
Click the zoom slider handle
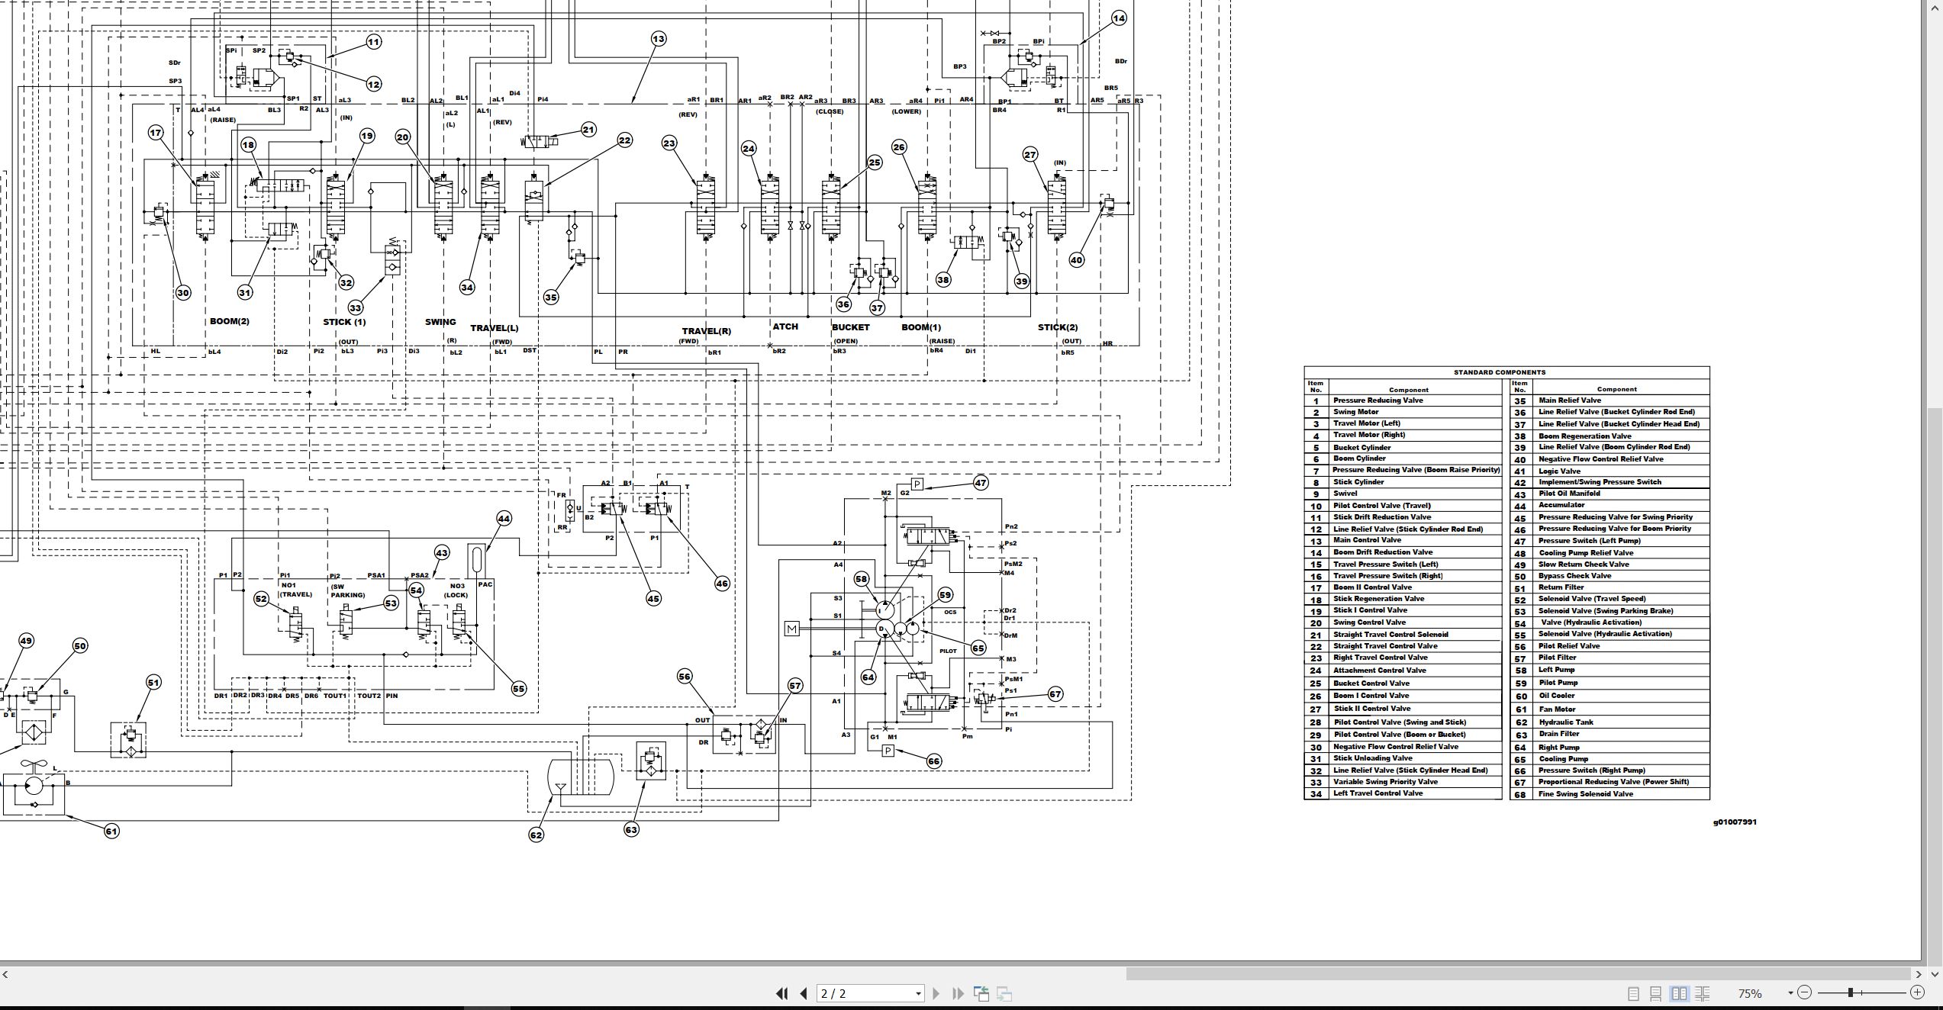click(x=1851, y=992)
